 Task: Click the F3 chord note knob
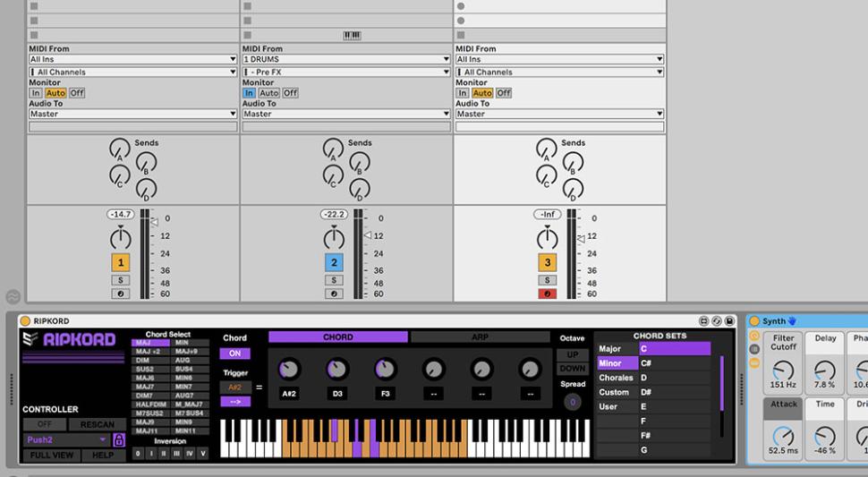pos(386,369)
